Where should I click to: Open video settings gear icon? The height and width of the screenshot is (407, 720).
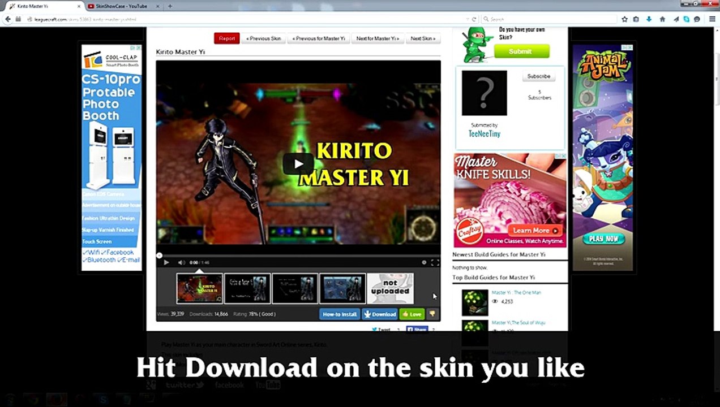(x=424, y=262)
